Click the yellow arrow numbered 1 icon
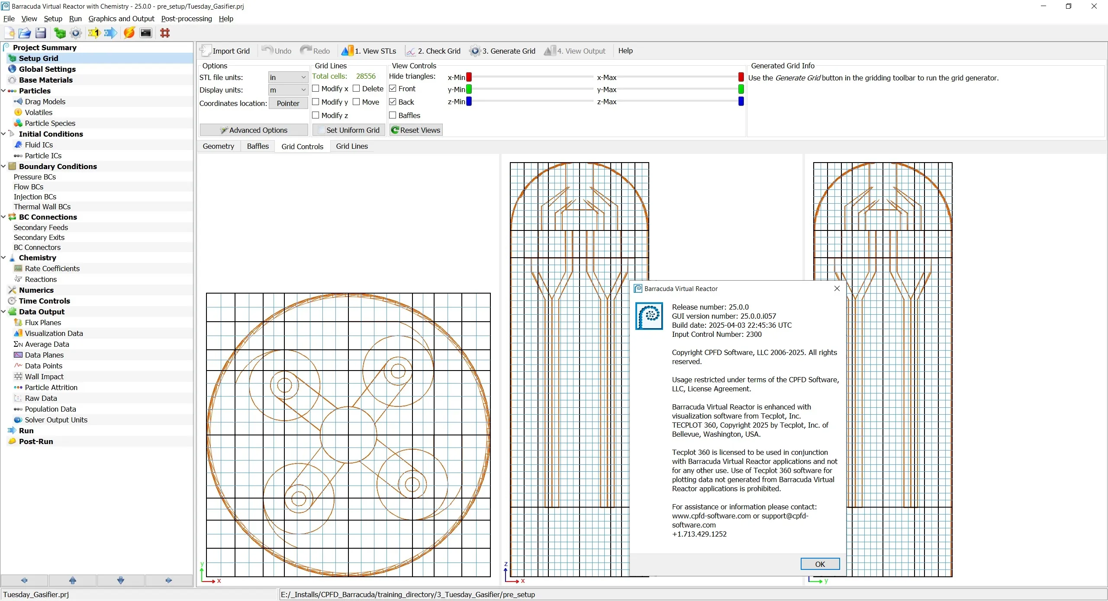This screenshot has width=1108, height=601. pyautogui.click(x=94, y=33)
